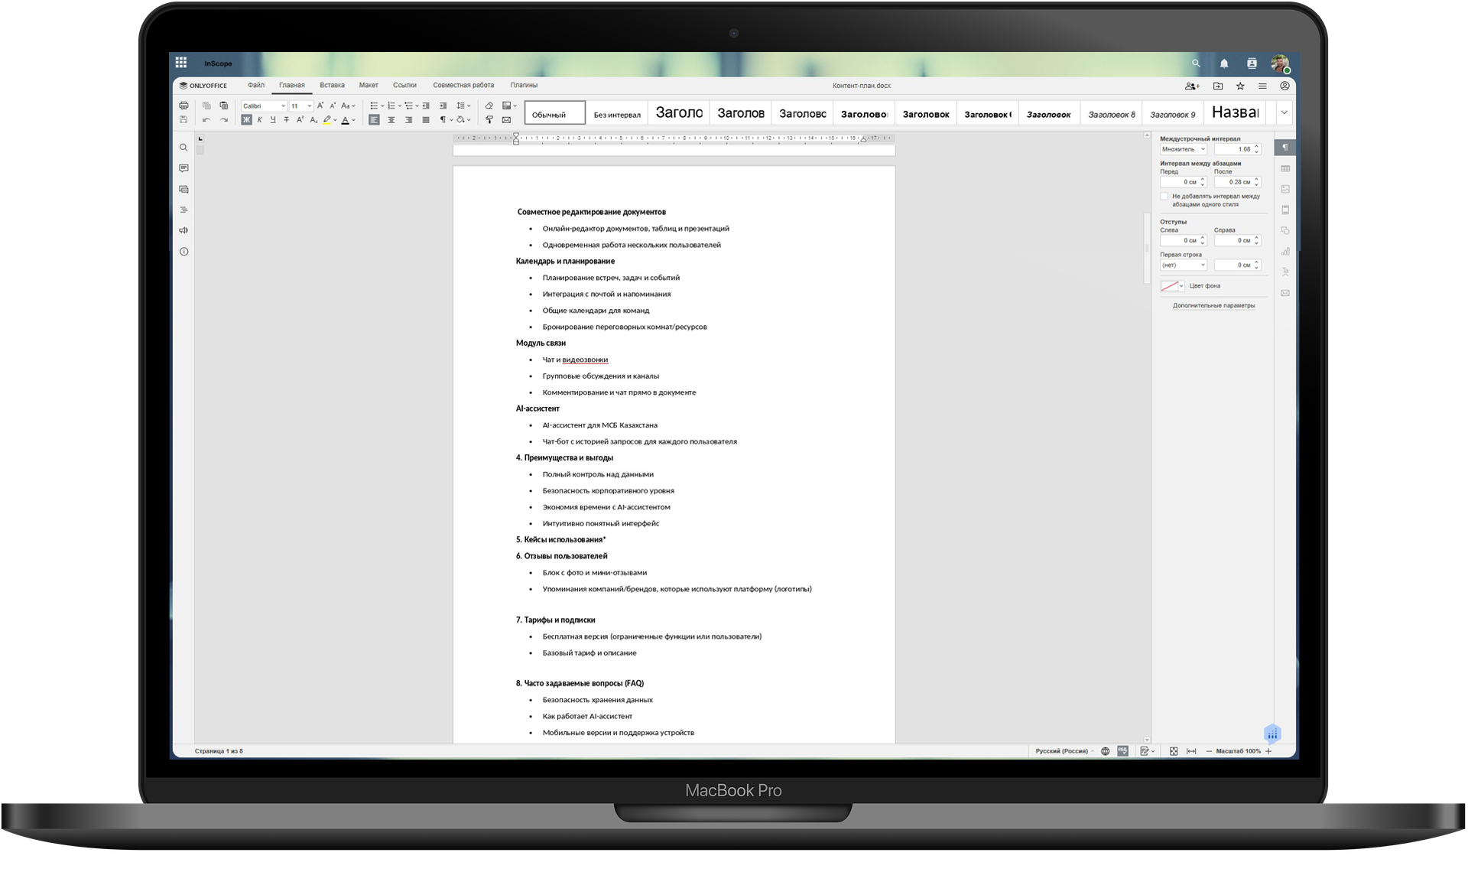Click the Superscript formatting icon

click(300, 119)
